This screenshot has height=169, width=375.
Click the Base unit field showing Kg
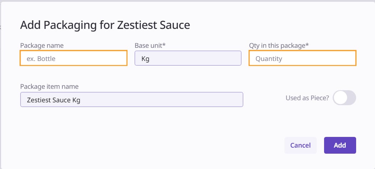coord(188,58)
